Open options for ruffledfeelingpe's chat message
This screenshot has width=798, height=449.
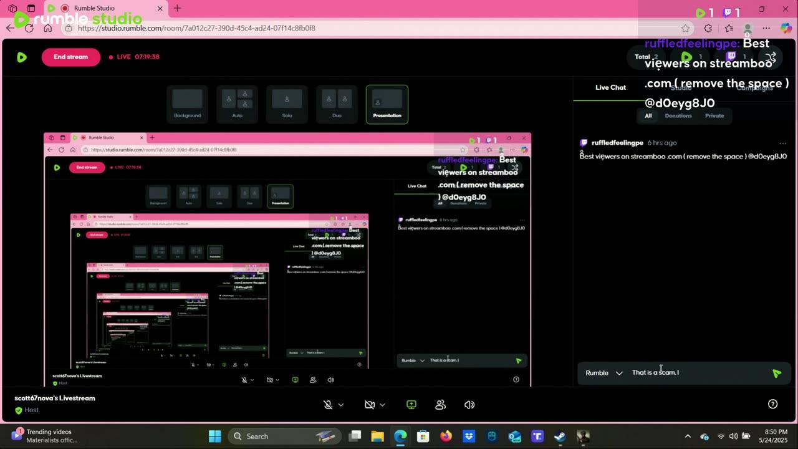point(783,143)
